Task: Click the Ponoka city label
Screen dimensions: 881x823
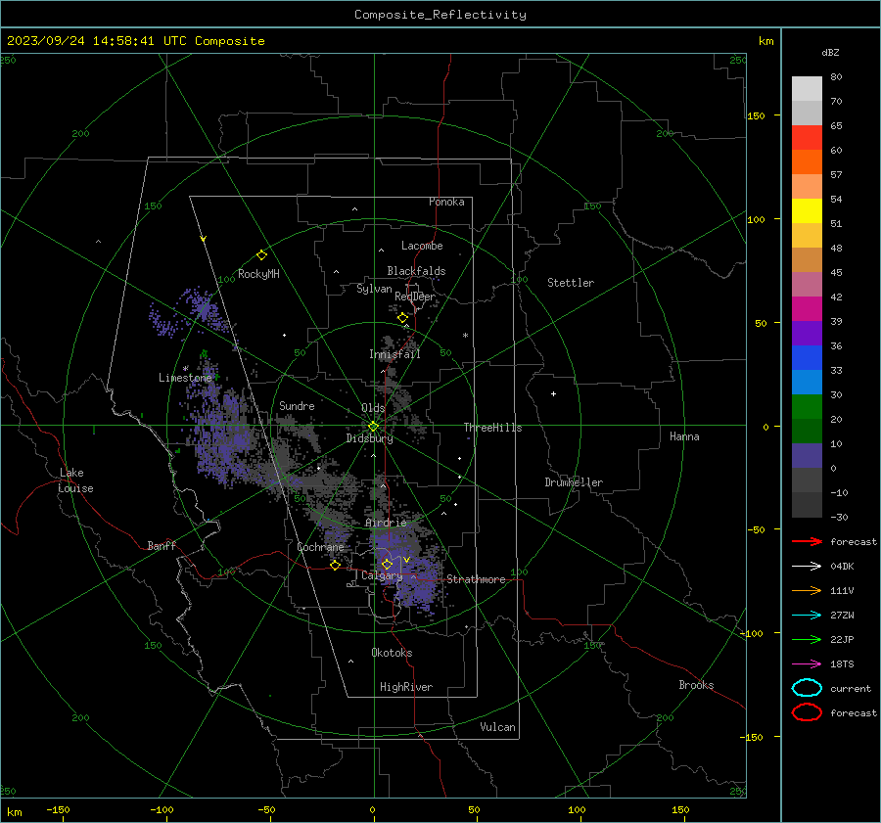Action: pos(446,202)
